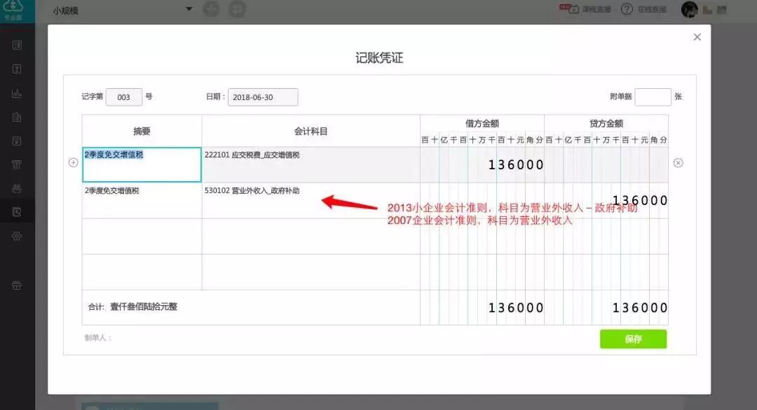Click the add-row plus icon beside first entry
Screen dimensions: 757x410
click(x=73, y=163)
